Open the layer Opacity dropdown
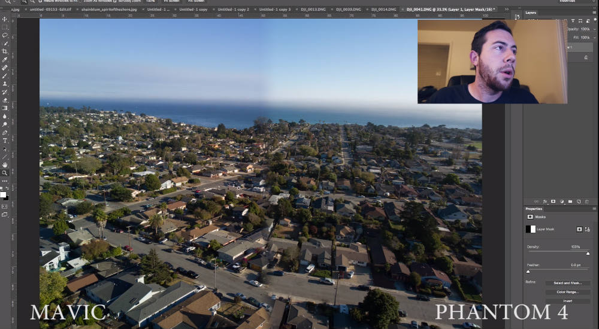This screenshot has height=329, width=599. 595,29
